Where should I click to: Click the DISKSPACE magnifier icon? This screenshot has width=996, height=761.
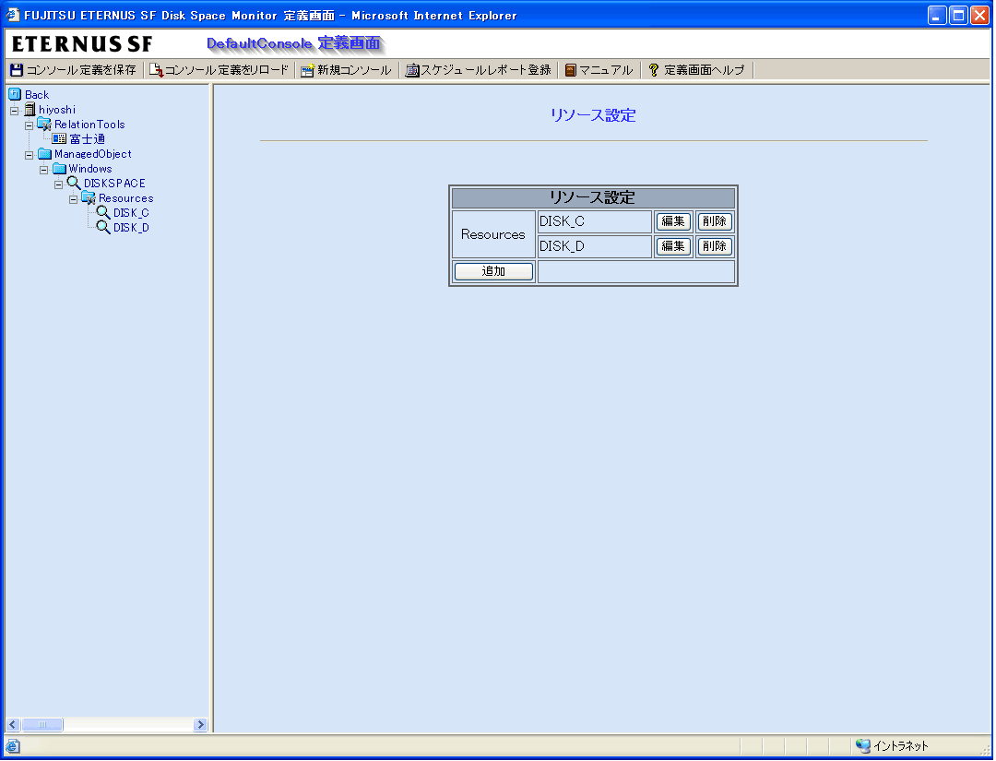74,183
